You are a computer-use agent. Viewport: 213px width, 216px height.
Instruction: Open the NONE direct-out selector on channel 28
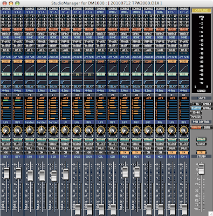pyautogui.click(x=136, y=37)
